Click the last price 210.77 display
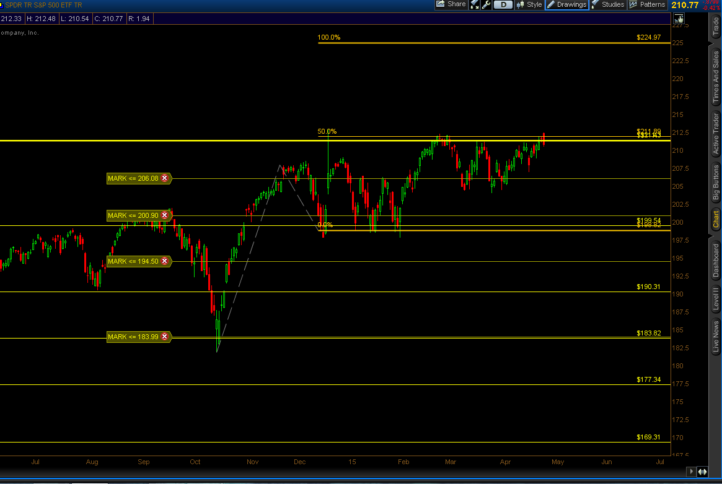The image size is (722, 484). pyautogui.click(x=685, y=5)
